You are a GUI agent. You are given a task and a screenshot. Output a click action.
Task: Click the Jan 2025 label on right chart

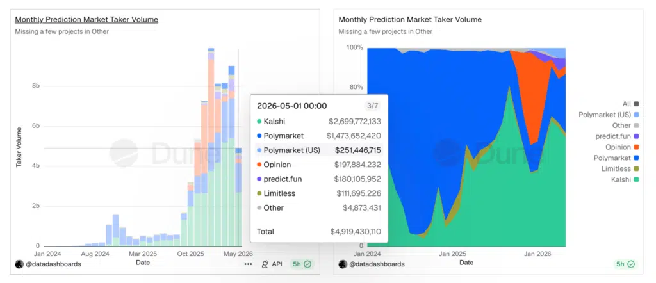[453, 254]
